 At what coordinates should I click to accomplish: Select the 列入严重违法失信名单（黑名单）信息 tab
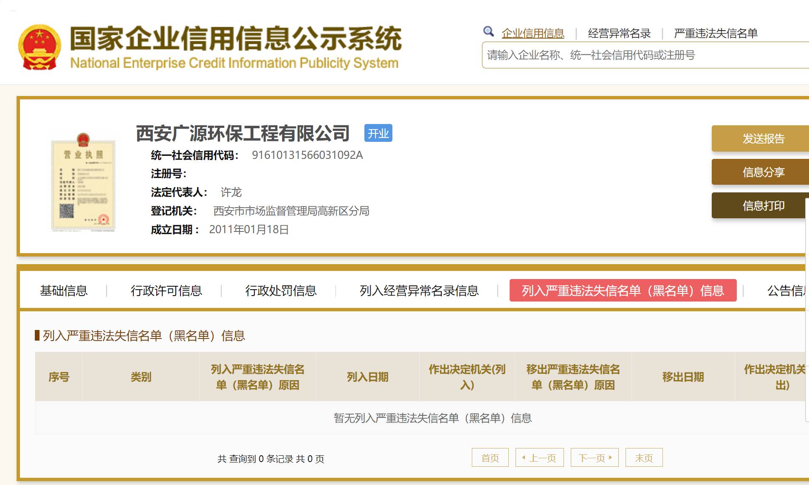(x=623, y=290)
